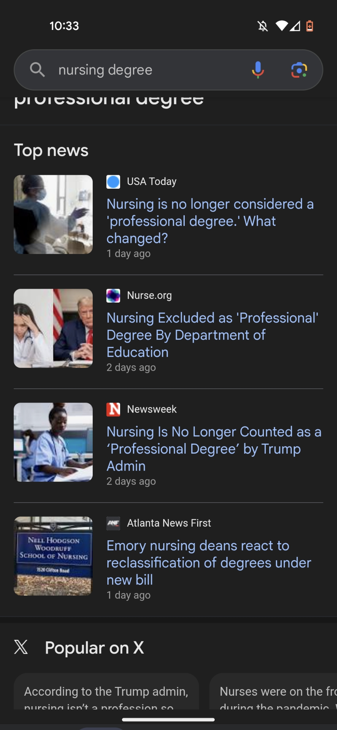Open Newsweek article about Trump Admin
This screenshot has width=337, height=730.
[x=214, y=449]
